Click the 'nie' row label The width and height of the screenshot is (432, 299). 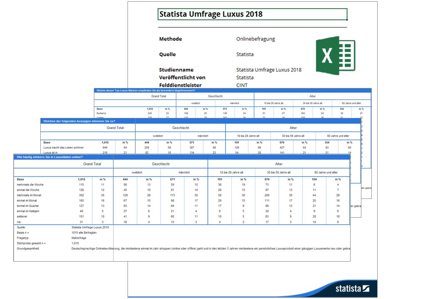19,222
